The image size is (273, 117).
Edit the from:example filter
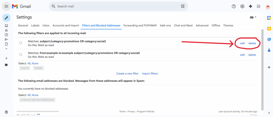(242, 55)
